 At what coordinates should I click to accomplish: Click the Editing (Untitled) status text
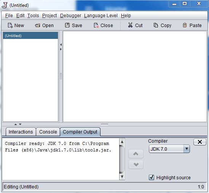pyautogui.click(x=21, y=187)
